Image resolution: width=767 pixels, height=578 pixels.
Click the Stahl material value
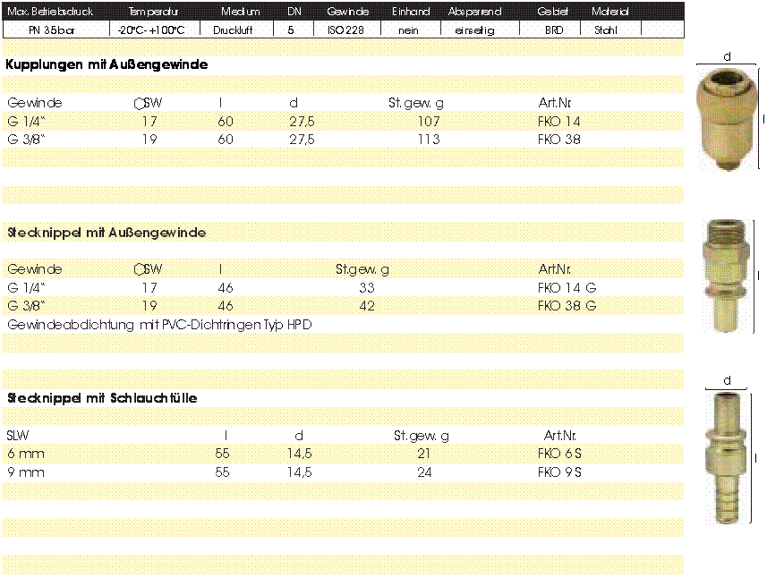coord(606,30)
